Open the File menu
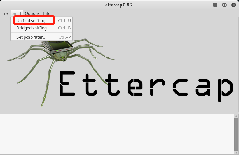This screenshot has height=155, width=239. point(5,13)
